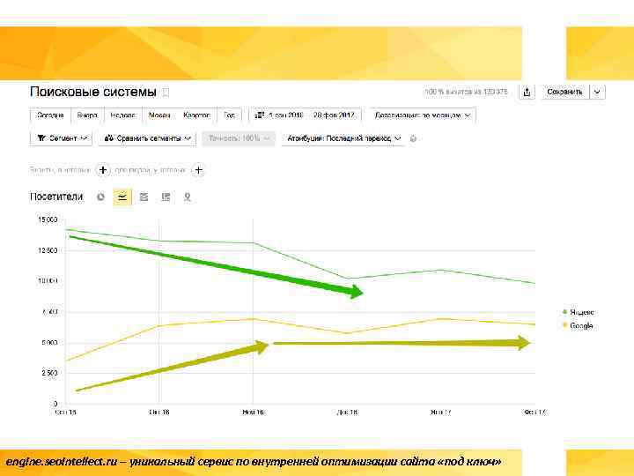Select the line chart view icon

pyautogui.click(x=122, y=197)
